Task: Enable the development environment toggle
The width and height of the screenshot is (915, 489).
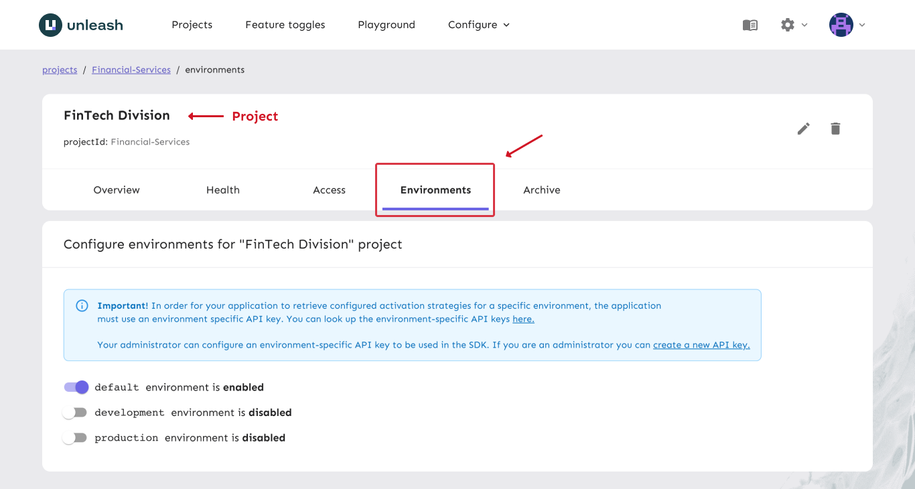Action: [x=75, y=413]
